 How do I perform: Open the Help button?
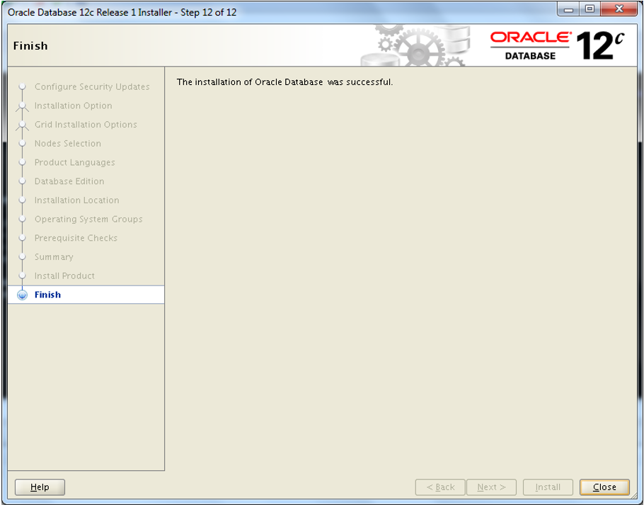[x=40, y=487]
